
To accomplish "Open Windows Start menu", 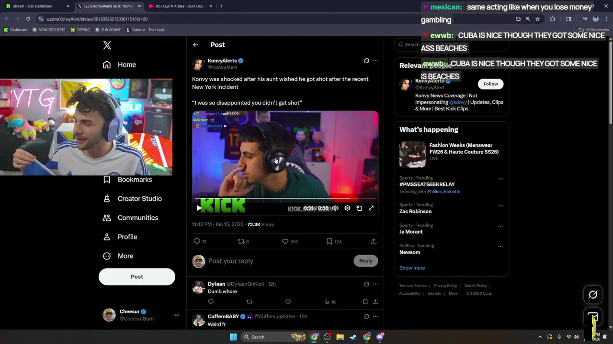I will (x=233, y=337).
